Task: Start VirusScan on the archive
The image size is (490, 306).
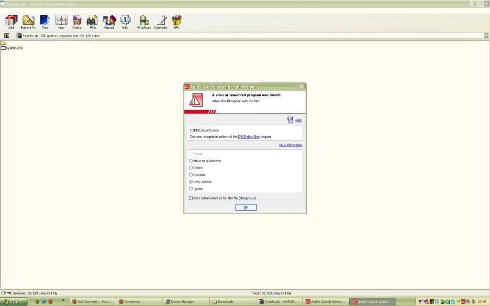Action: point(144,22)
